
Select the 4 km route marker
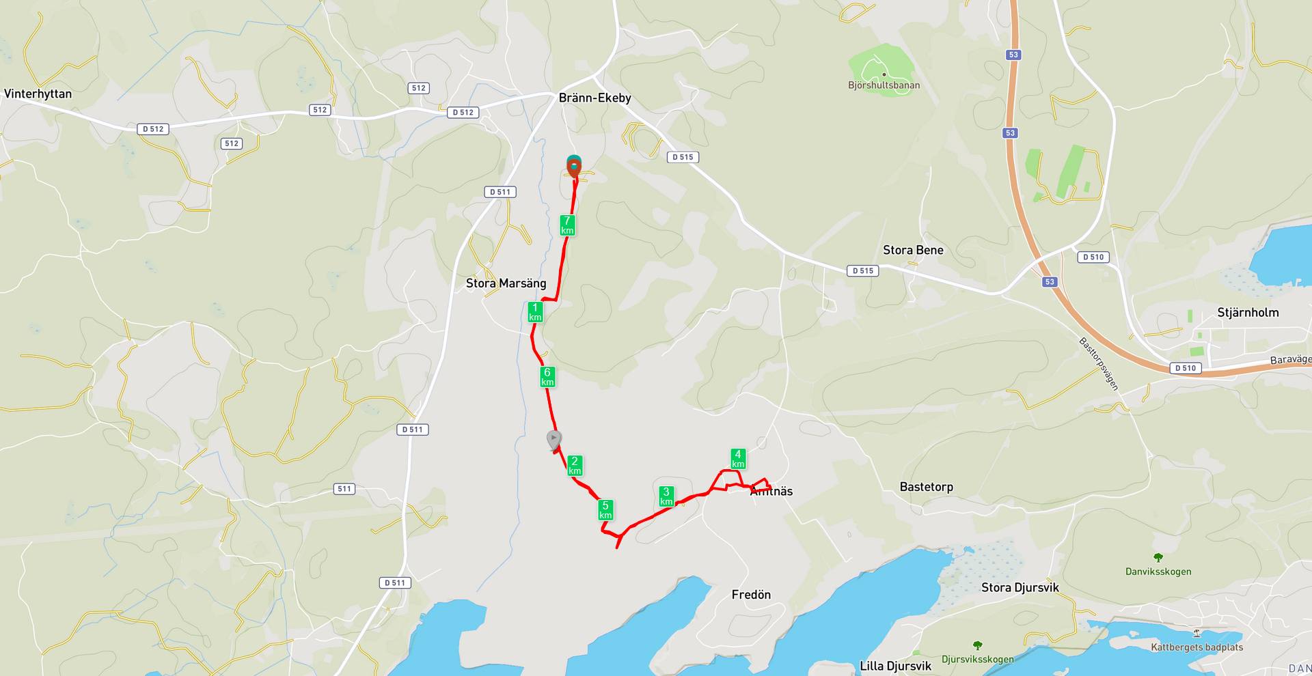click(738, 459)
